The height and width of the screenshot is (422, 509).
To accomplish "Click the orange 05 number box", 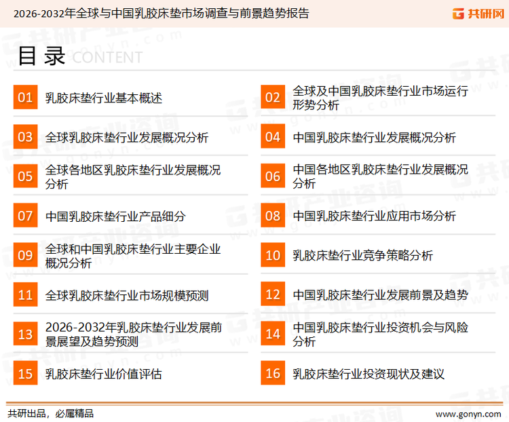I will pos(25,176).
